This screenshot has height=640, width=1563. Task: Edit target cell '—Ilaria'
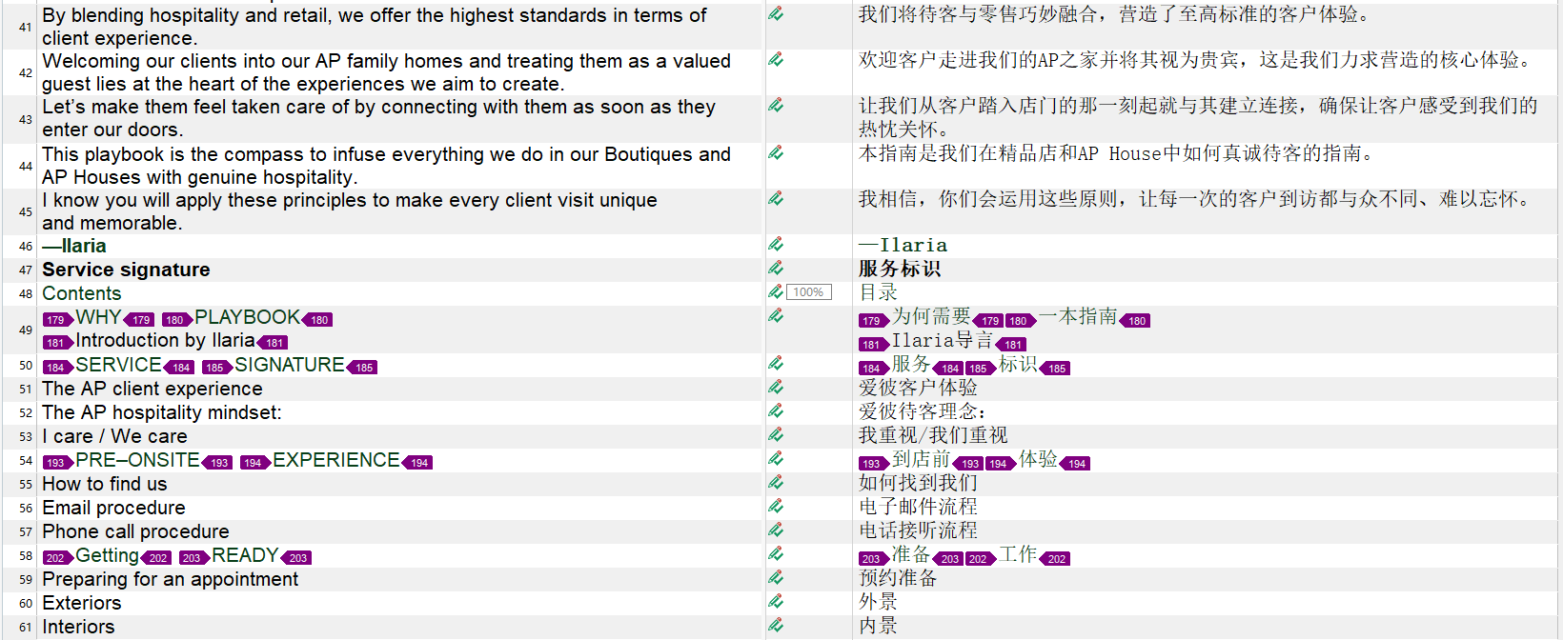pyautogui.click(x=903, y=245)
